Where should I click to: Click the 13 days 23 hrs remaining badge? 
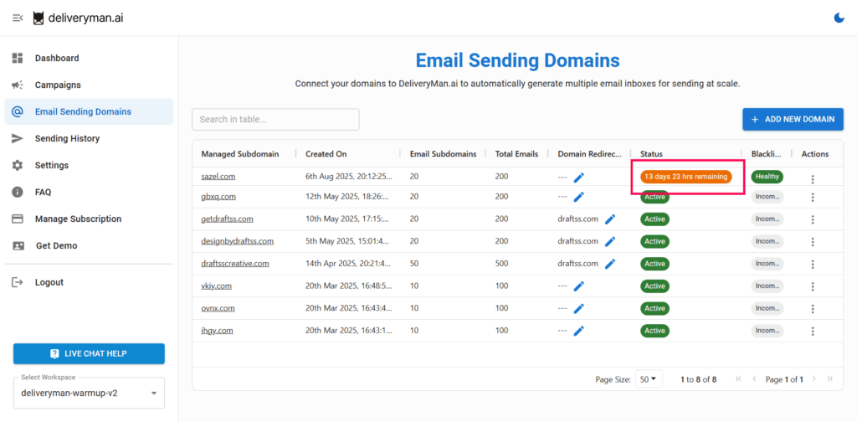point(685,177)
